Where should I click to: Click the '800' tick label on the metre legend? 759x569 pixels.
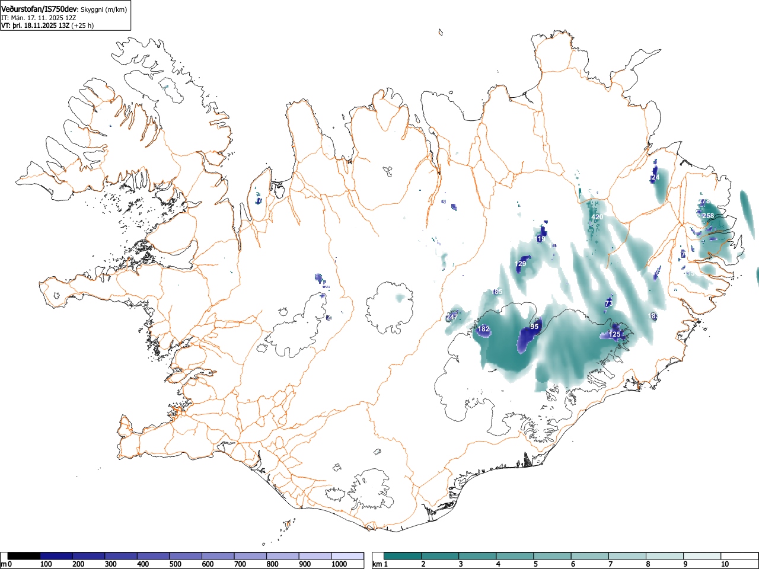coord(272,564)
